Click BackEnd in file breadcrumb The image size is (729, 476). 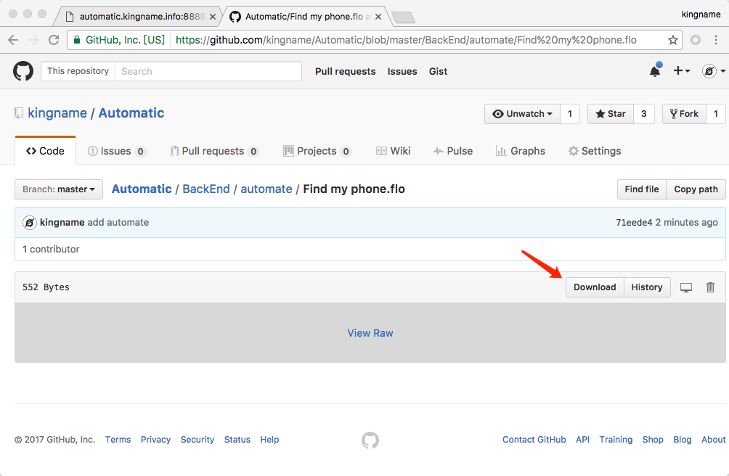coord(206,189)
